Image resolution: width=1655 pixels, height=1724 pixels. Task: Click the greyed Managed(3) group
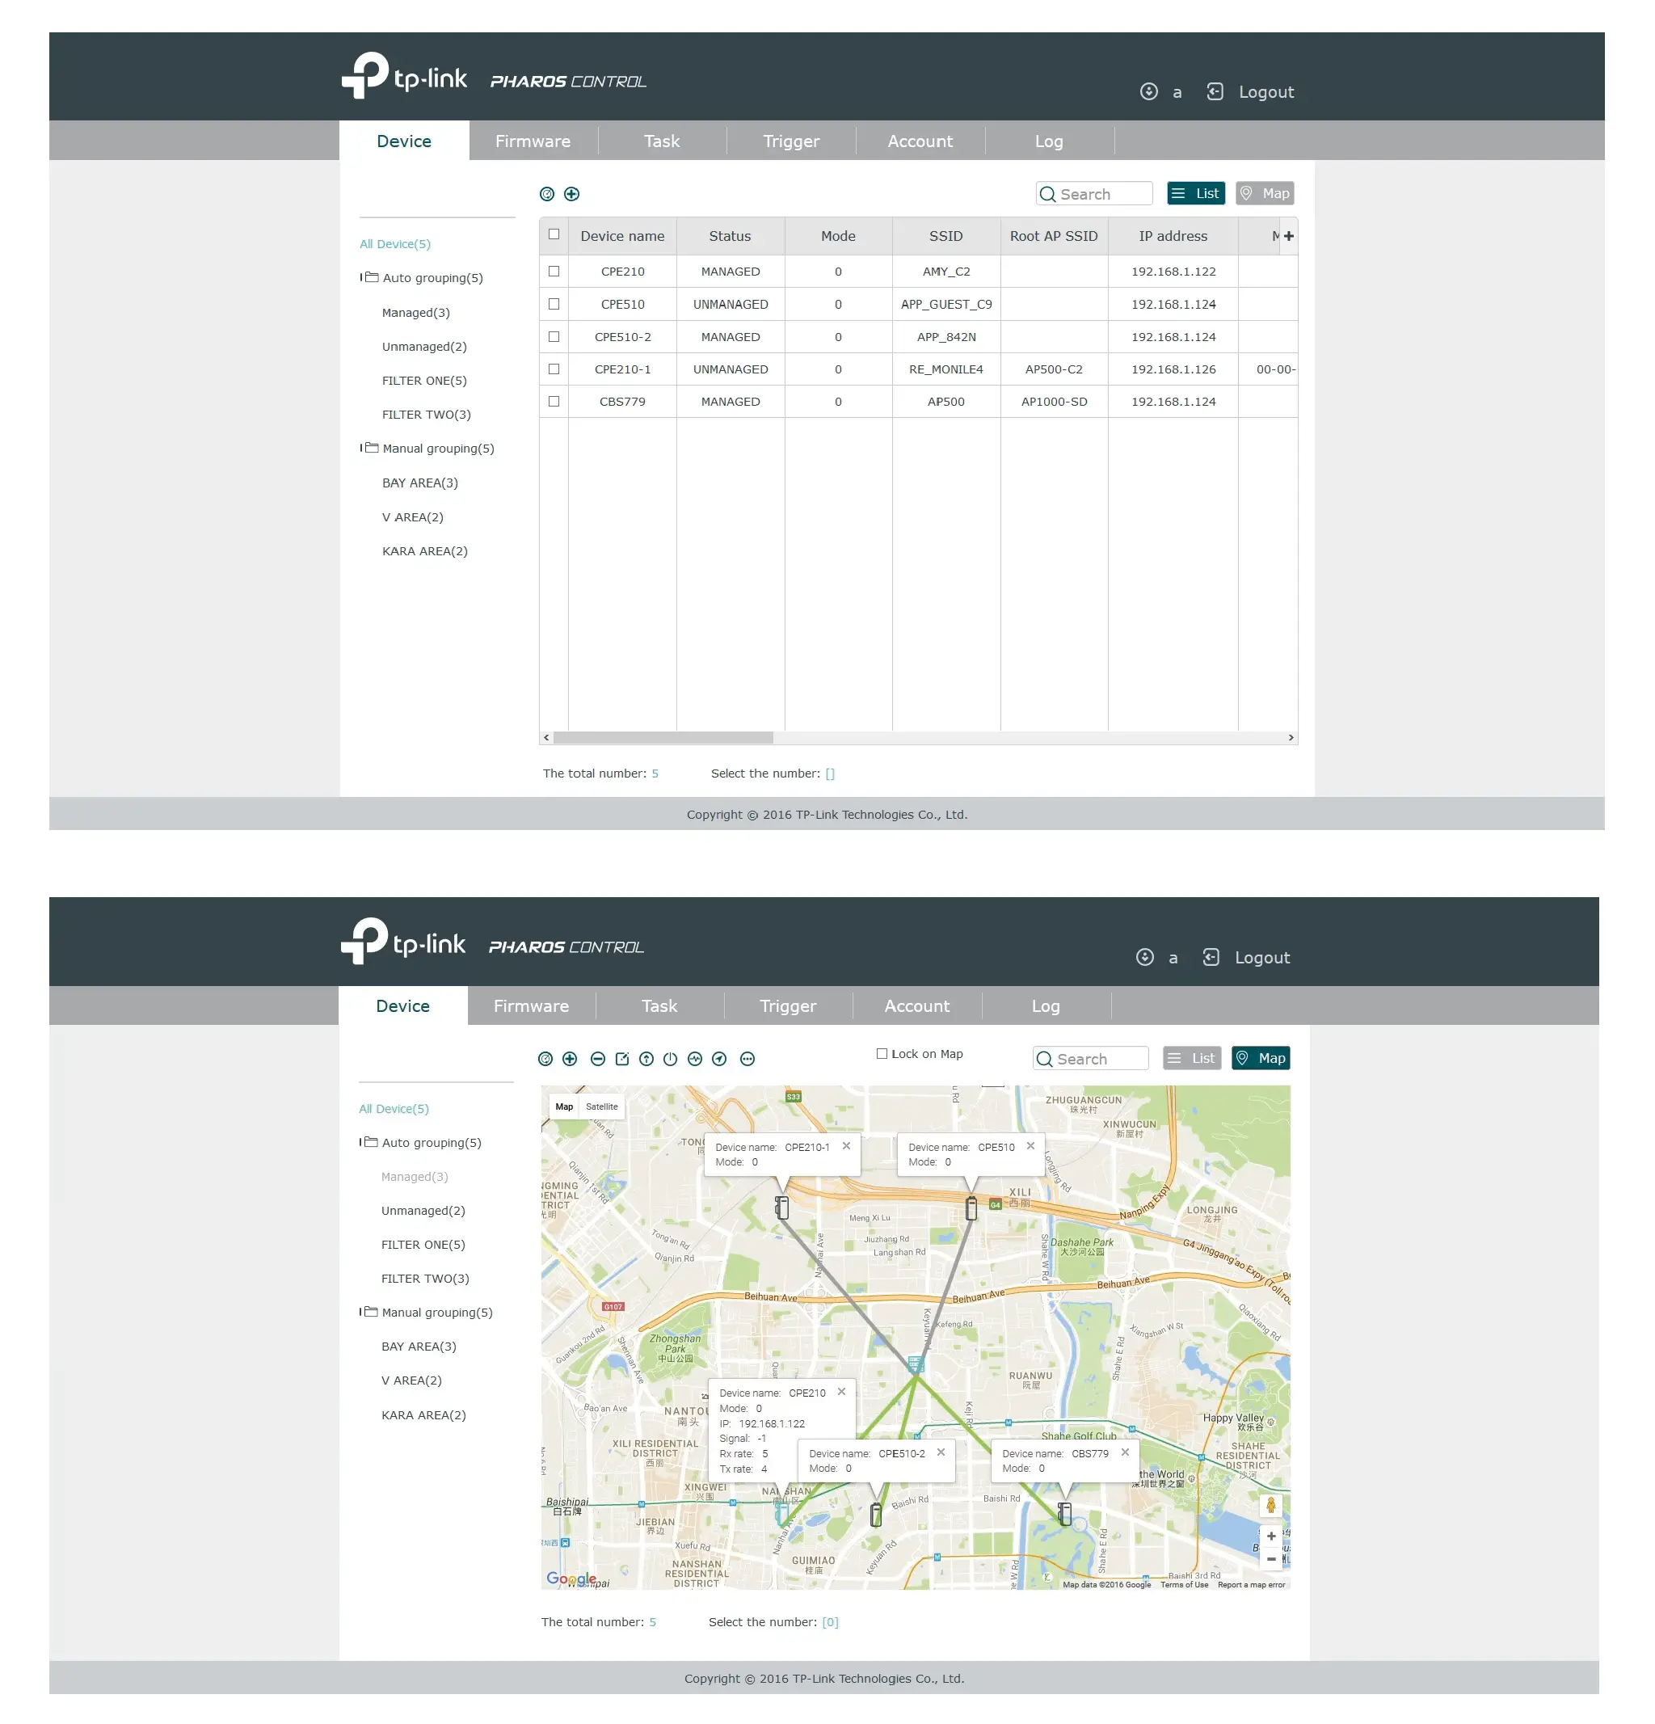click(x=415, y=1176)
